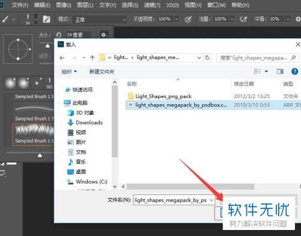The height and width of the screenshot is (236, 301).
Task: Click the dialog back arrow
Action: 62,58
